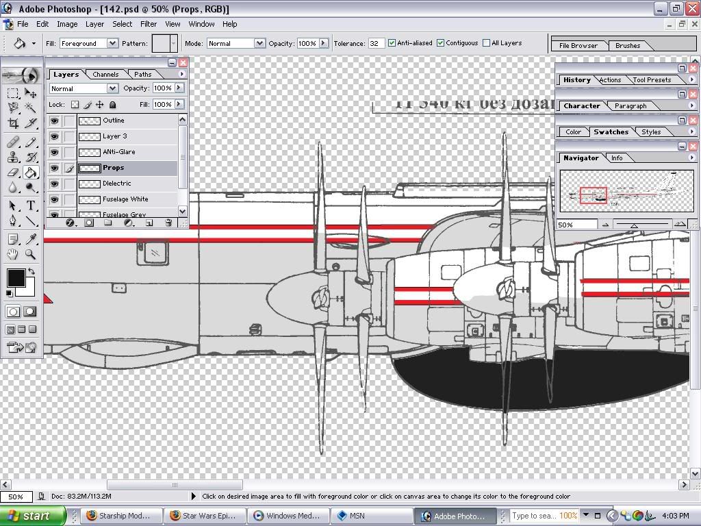701x526 pixels.
Task: Swap foreground and background colors
Action: (31, 271)
